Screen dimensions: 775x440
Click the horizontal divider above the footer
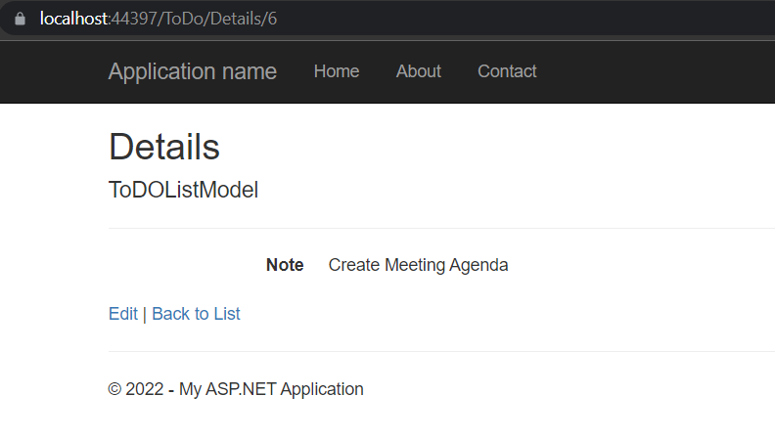(x=440, y=351)
